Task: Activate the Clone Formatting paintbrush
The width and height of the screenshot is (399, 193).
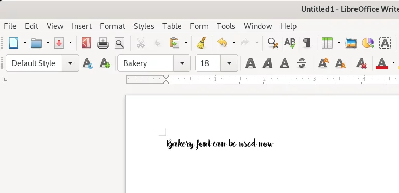Action: click(201, 43)
